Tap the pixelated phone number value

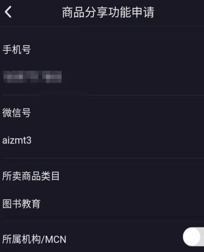point(32,77)
